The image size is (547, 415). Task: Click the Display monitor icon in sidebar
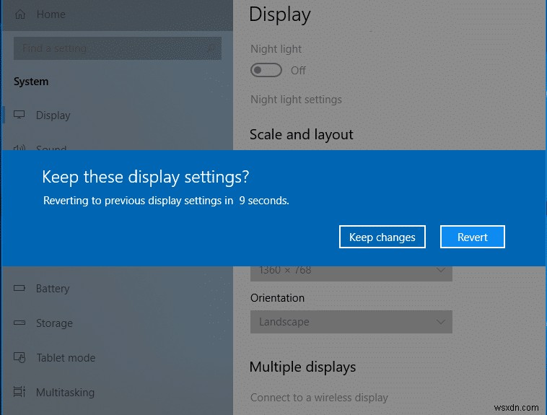pos(19,115)
